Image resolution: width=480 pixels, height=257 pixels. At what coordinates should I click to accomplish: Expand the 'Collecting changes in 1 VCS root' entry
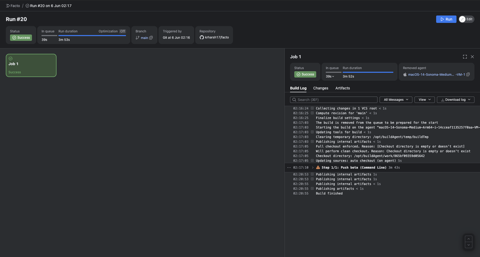tap(312, 108)
